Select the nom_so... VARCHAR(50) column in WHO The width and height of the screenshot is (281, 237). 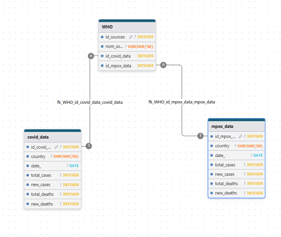[x=127, y=47]
